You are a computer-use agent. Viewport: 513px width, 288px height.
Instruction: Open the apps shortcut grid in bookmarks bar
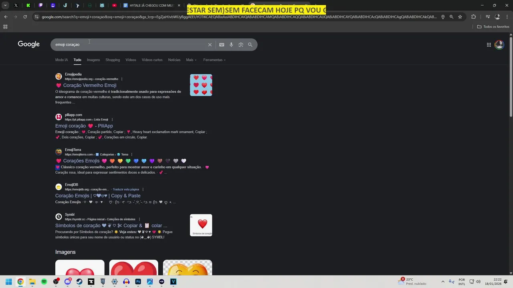5,27
